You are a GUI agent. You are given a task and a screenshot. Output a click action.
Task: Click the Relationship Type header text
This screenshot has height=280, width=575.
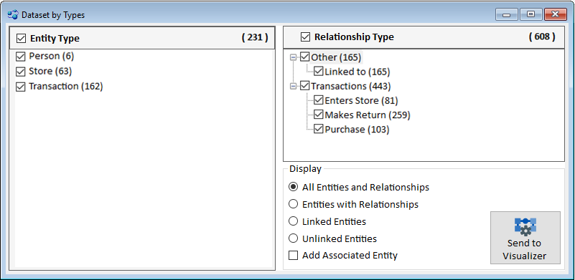click(354, 37)
